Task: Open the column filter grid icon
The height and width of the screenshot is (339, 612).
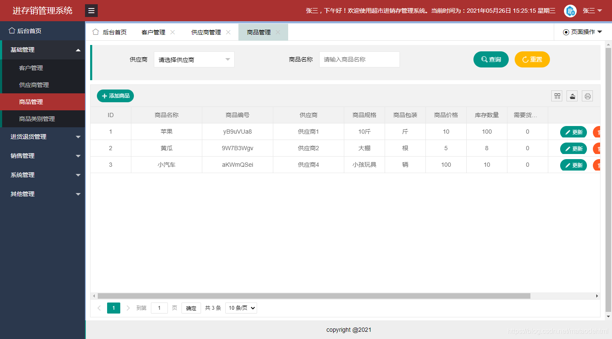Action: coord(557,96)
